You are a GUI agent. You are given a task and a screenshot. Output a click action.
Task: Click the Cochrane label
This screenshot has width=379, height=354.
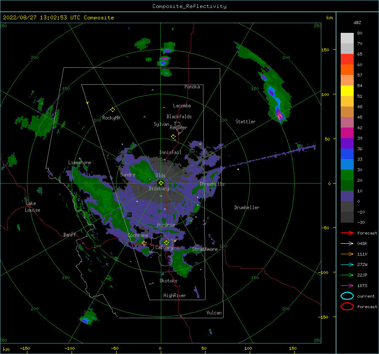tap(138, 235)
